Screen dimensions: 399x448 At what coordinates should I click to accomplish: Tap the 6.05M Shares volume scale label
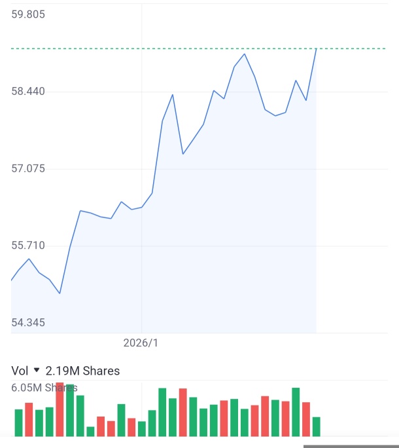coord(44,388)
